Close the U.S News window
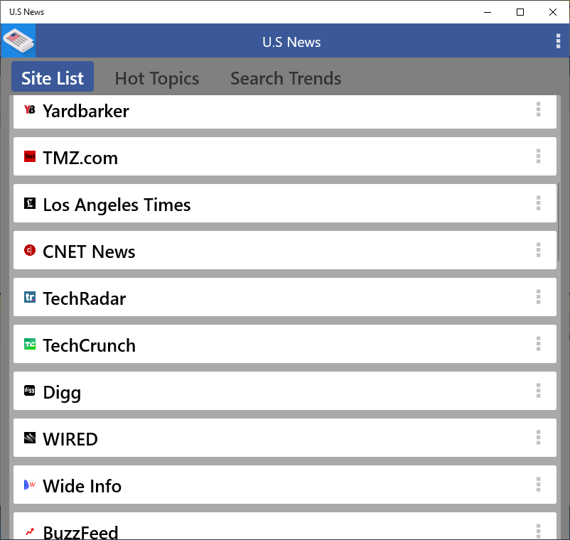The width and height of the screenshot is (570, 540). click(552, 12)
